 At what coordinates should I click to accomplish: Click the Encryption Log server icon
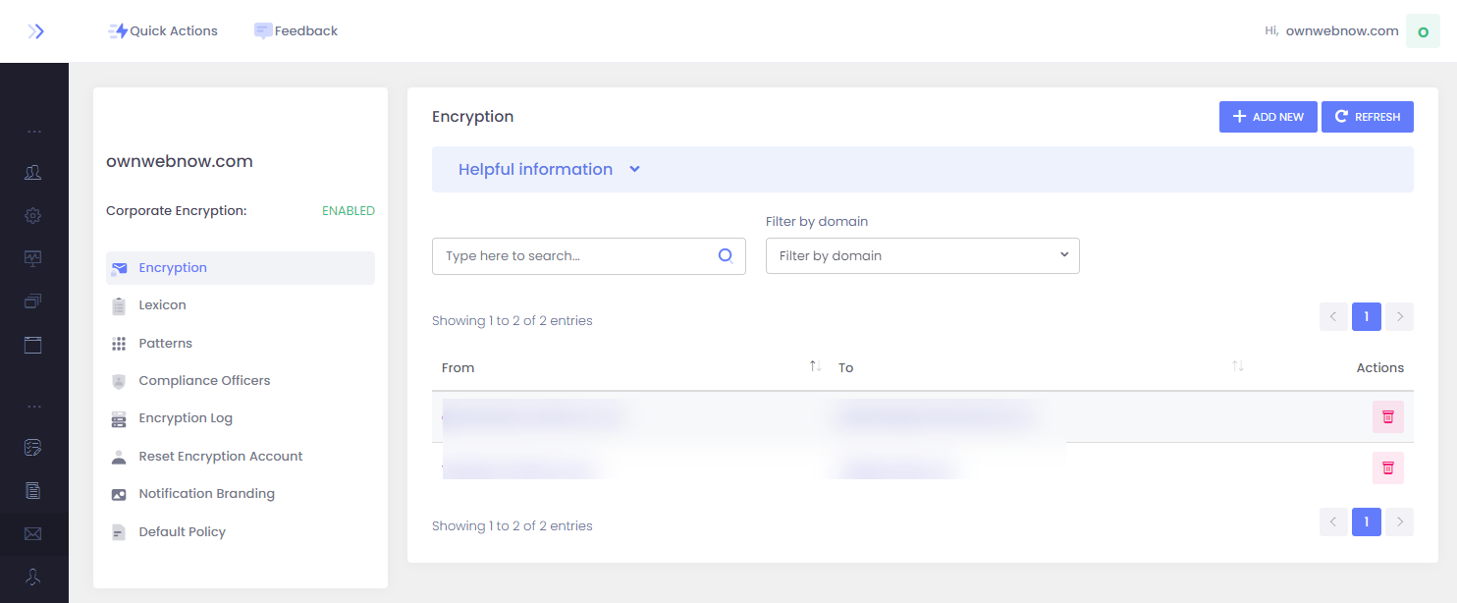pos(118,417)
